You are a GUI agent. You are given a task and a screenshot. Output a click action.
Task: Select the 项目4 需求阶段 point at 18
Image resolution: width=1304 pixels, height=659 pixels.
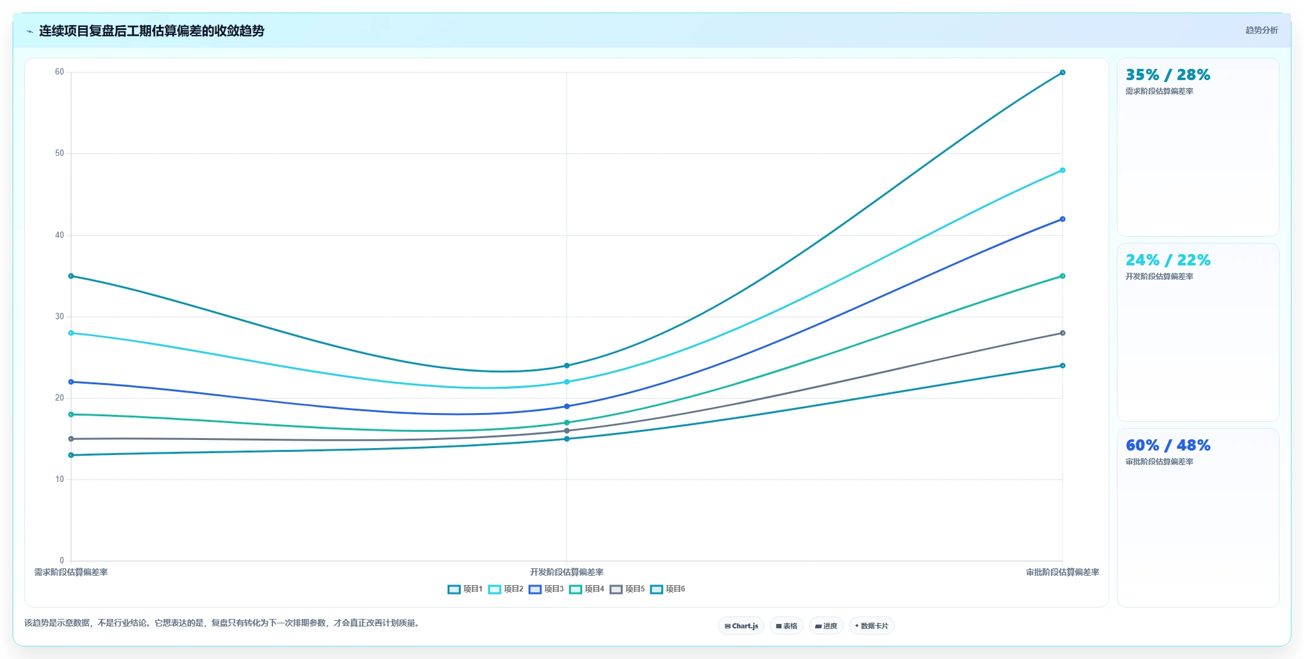pos(71,414)
